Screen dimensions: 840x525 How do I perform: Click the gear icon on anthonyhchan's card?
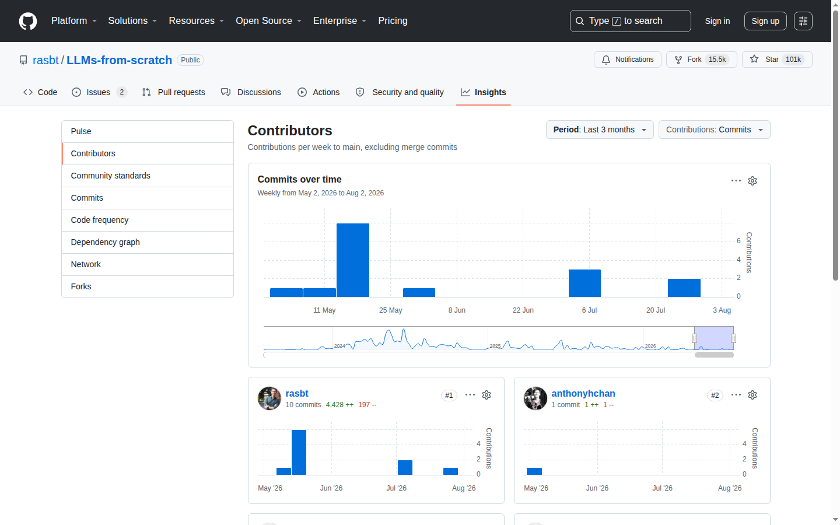coord(752,395)
